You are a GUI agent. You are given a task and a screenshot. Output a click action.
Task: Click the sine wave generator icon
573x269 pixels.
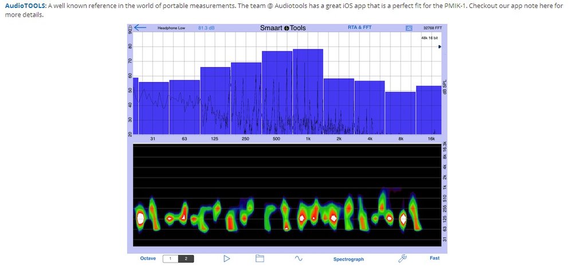click(299, 259)
